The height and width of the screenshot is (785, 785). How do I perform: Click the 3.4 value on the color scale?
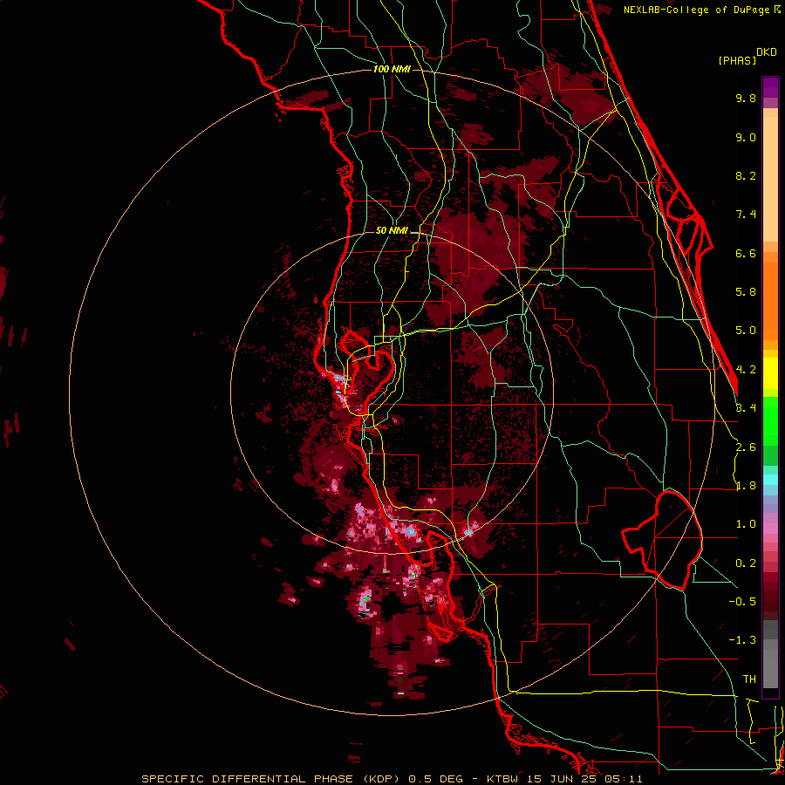tap(746, 408)
